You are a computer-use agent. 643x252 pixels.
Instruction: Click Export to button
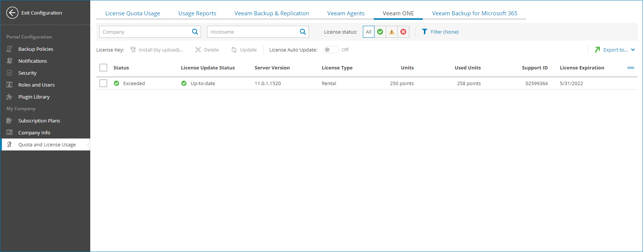pyautogui.click(x=615, y=50)
